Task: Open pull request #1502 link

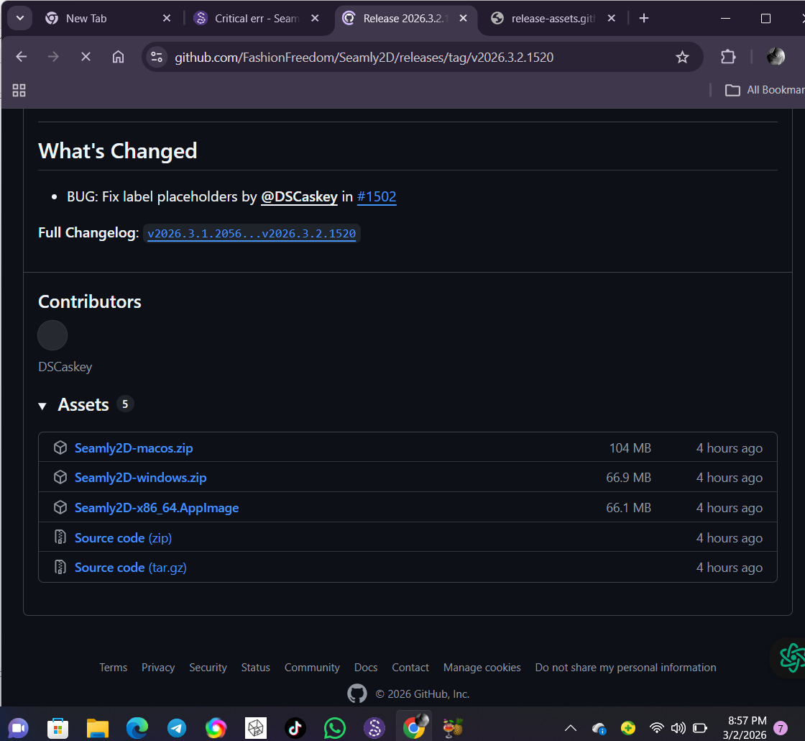Action: pyautogui.click(x=377, y=196)
